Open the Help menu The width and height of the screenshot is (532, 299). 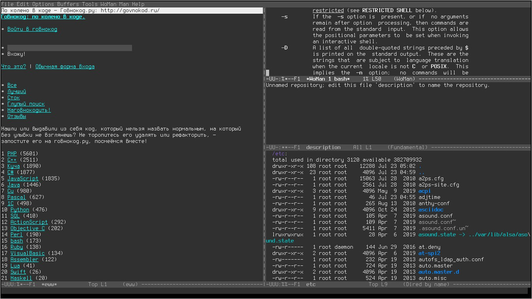click(x=138, y=4)
